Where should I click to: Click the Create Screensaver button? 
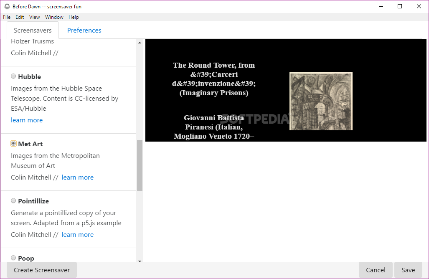tap(42, 270)
